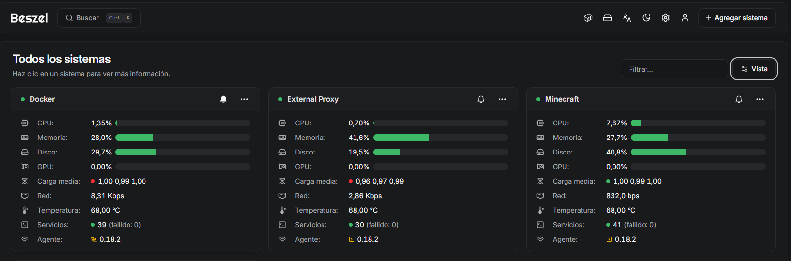Click the S.M.A.R.T. disk drive header icon
The height and width of the screenshot is (261, 791).
click(x=607, y=18)
